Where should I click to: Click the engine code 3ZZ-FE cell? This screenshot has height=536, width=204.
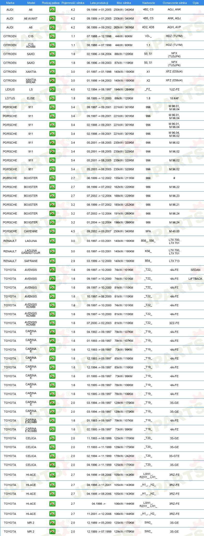(x=174, y=323)
